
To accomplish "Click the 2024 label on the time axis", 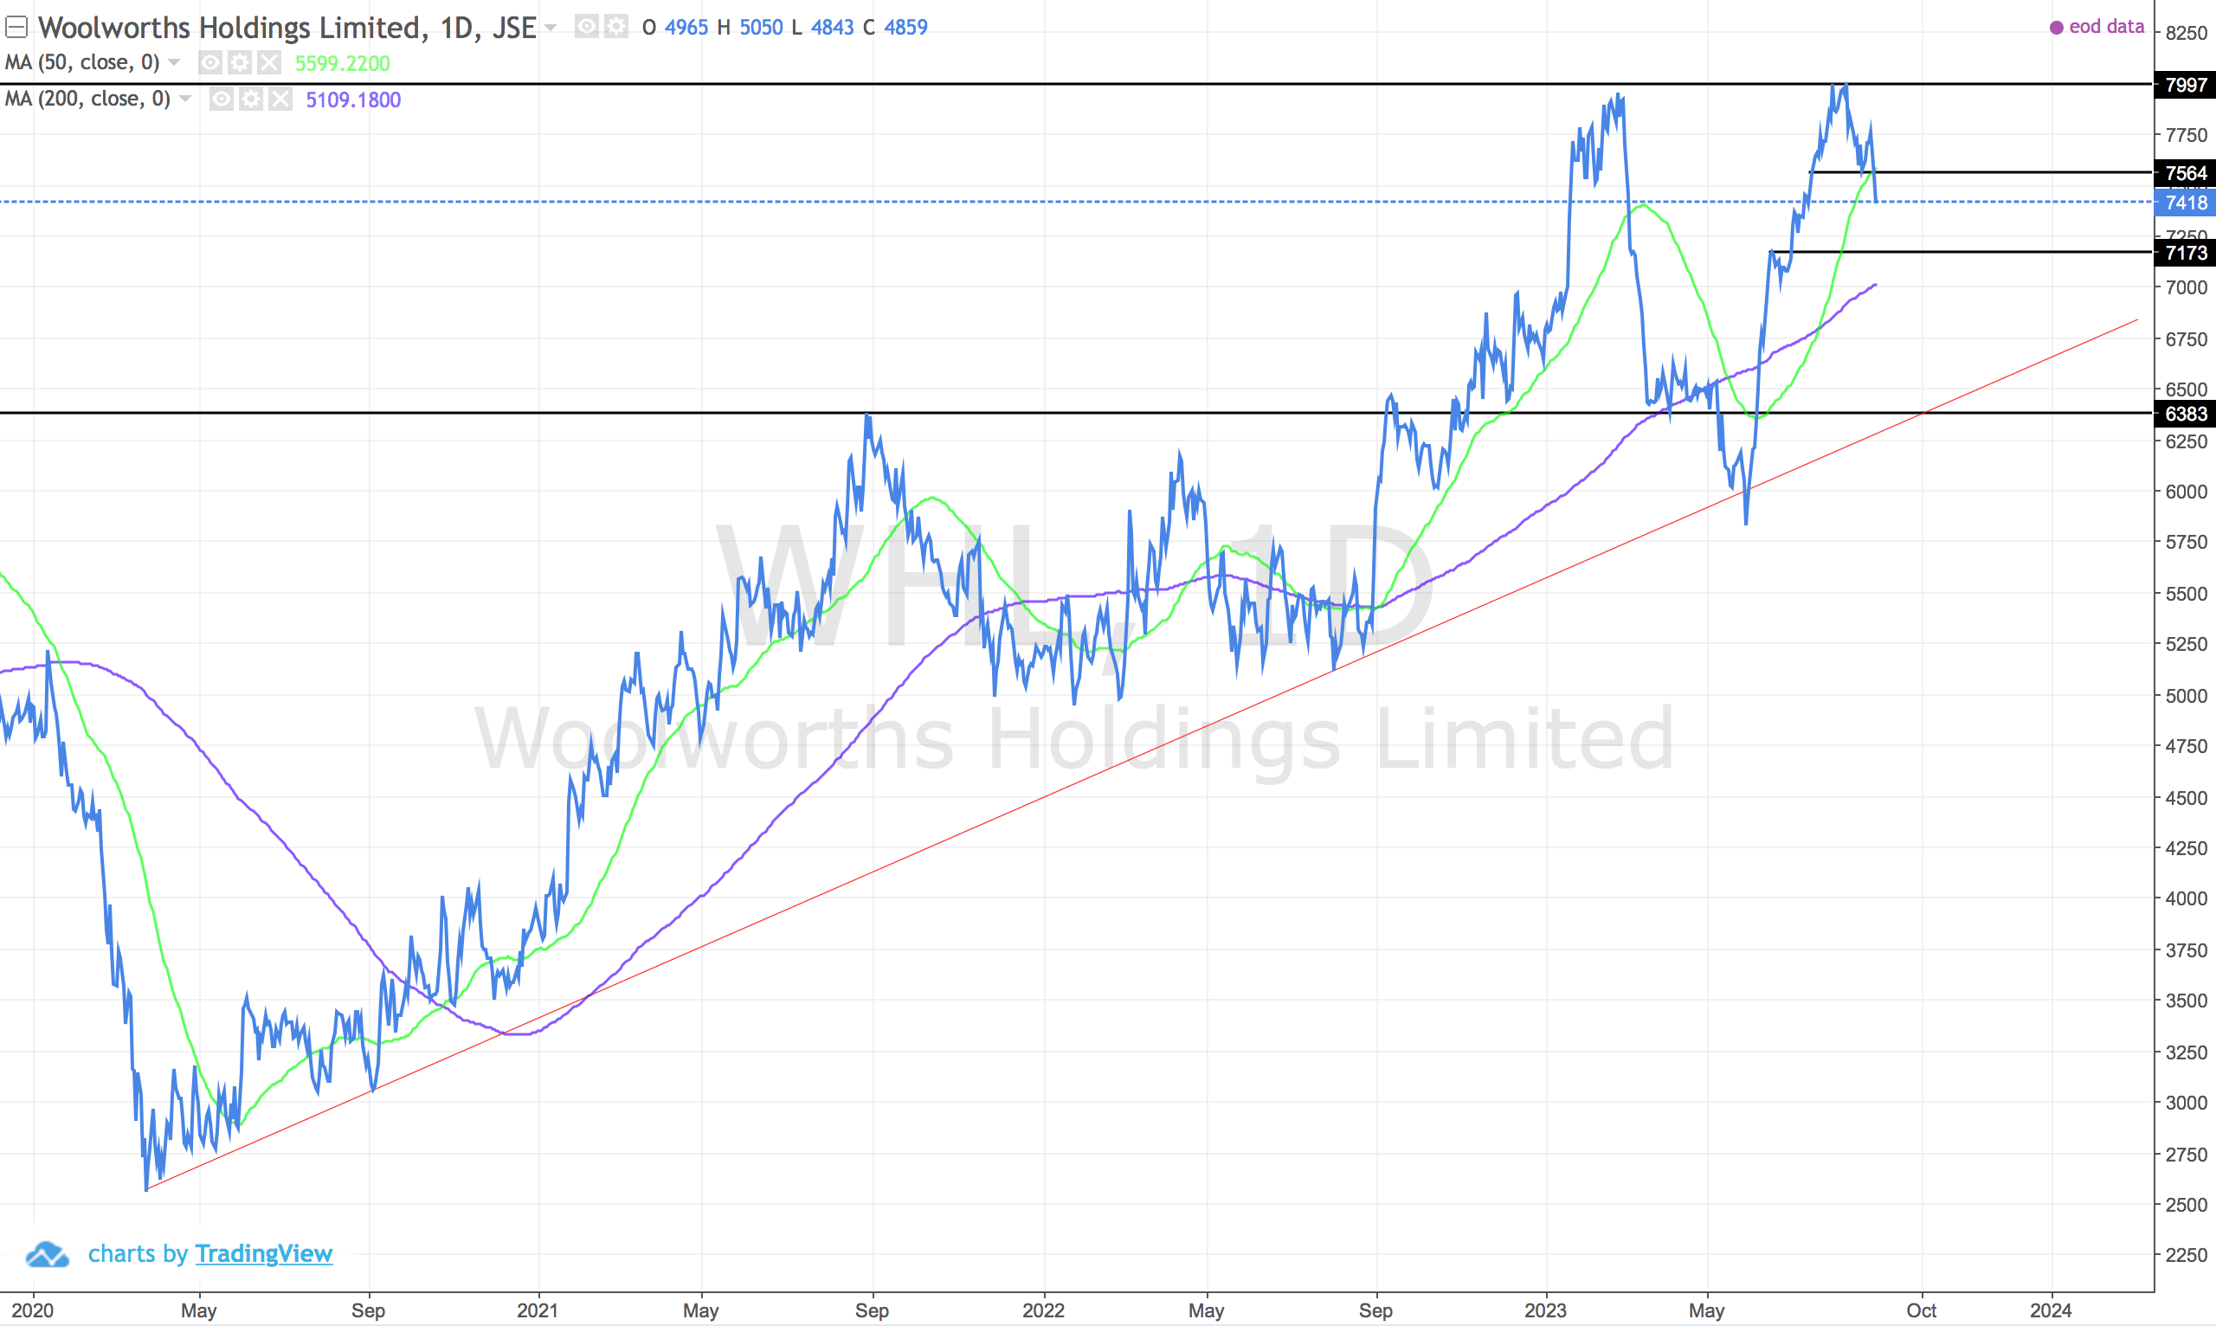I will point(2051,1310).
